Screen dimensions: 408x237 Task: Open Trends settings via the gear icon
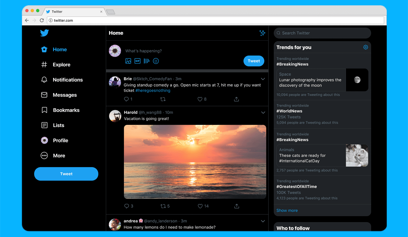point(366,47)
